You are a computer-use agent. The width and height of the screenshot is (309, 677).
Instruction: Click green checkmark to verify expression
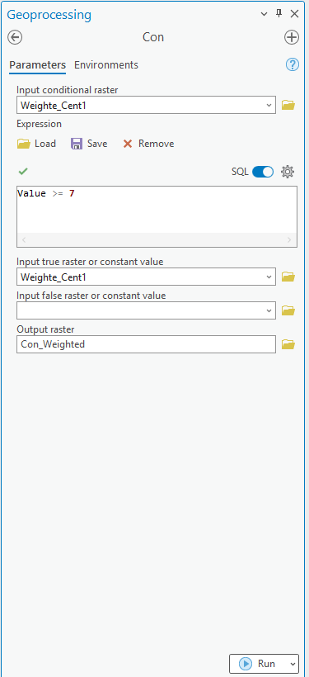click(x=23, y=172)
